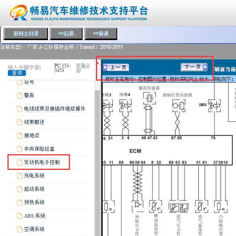
Task: Click the ECM label in the wiring diagram
Action: (x=135, y=151)
